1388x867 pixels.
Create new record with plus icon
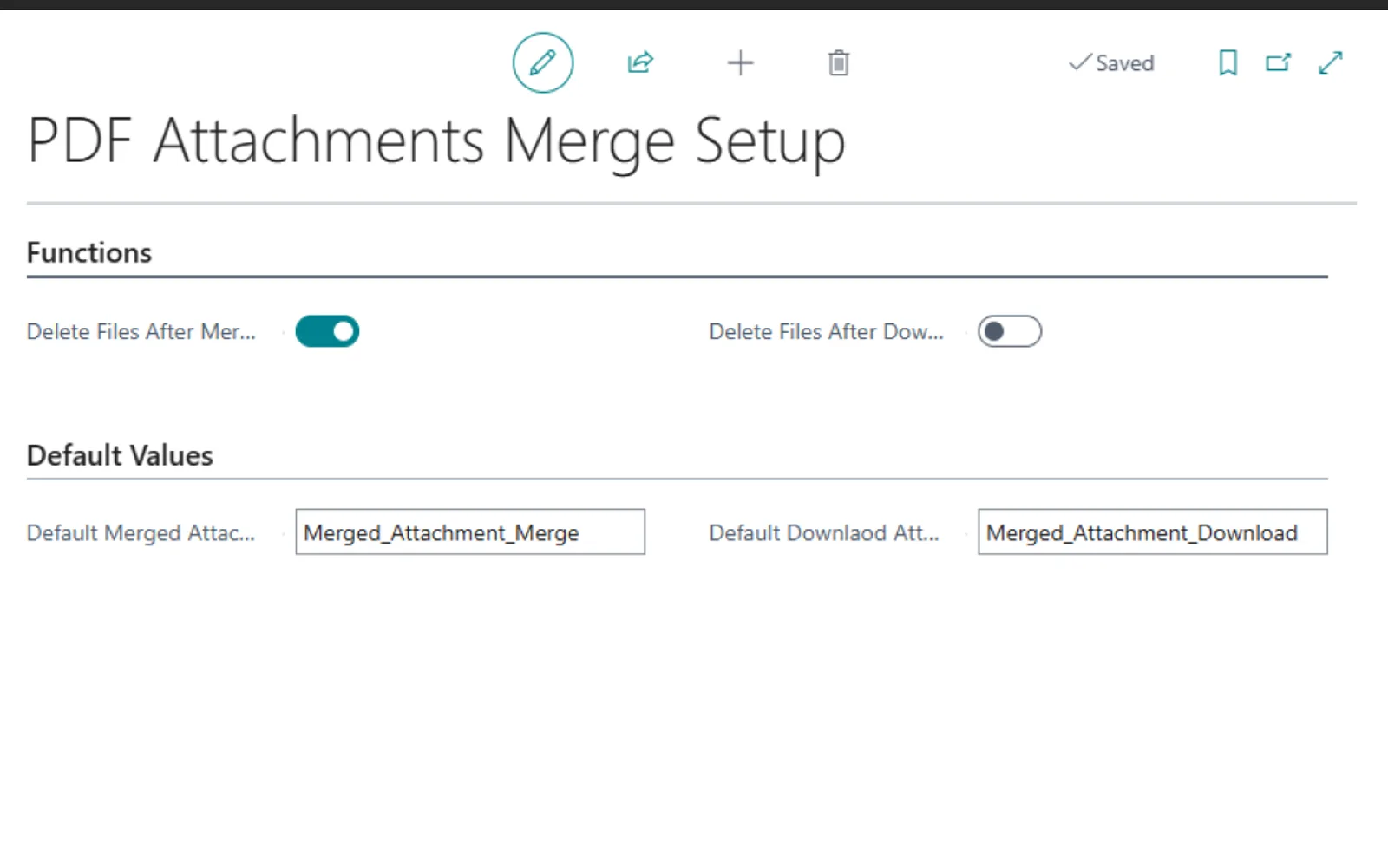(740, 62)
